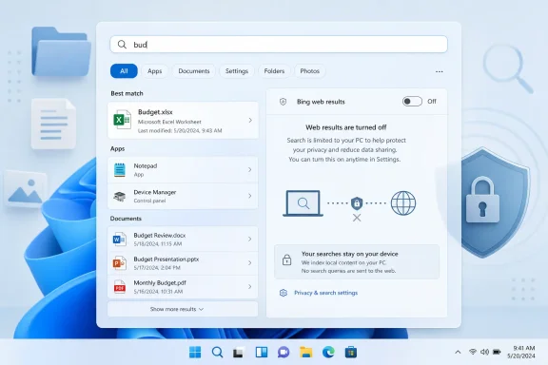The image size is (548, 365).
Task: Expand the Device Manager result chevron
Action: (250, 196)
